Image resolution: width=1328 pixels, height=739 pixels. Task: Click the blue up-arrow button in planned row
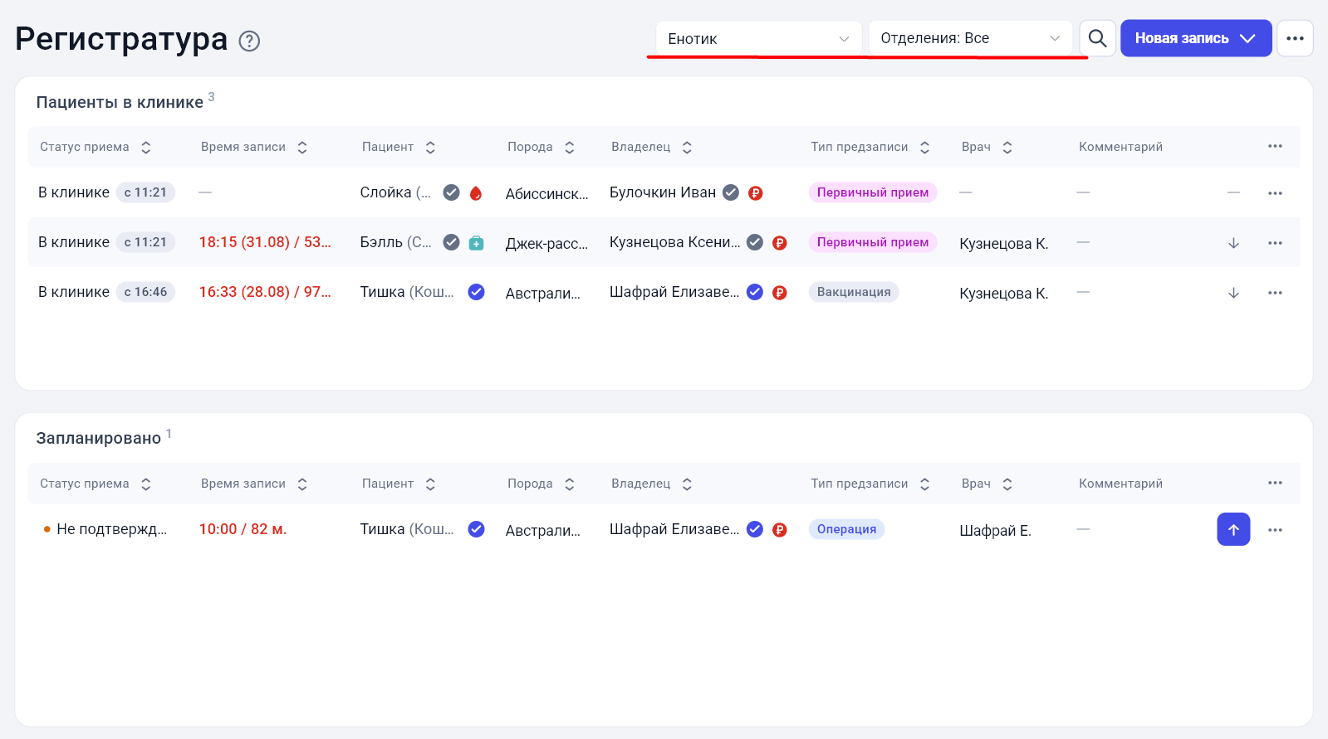click(1233, 529)
